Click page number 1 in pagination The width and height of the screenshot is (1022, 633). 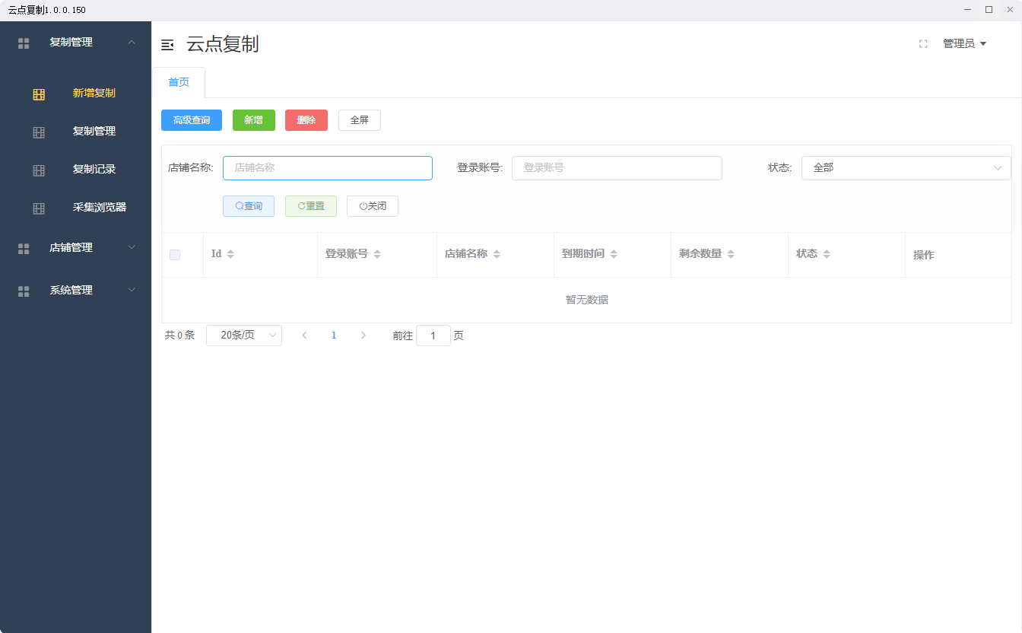tap(334, 335)
